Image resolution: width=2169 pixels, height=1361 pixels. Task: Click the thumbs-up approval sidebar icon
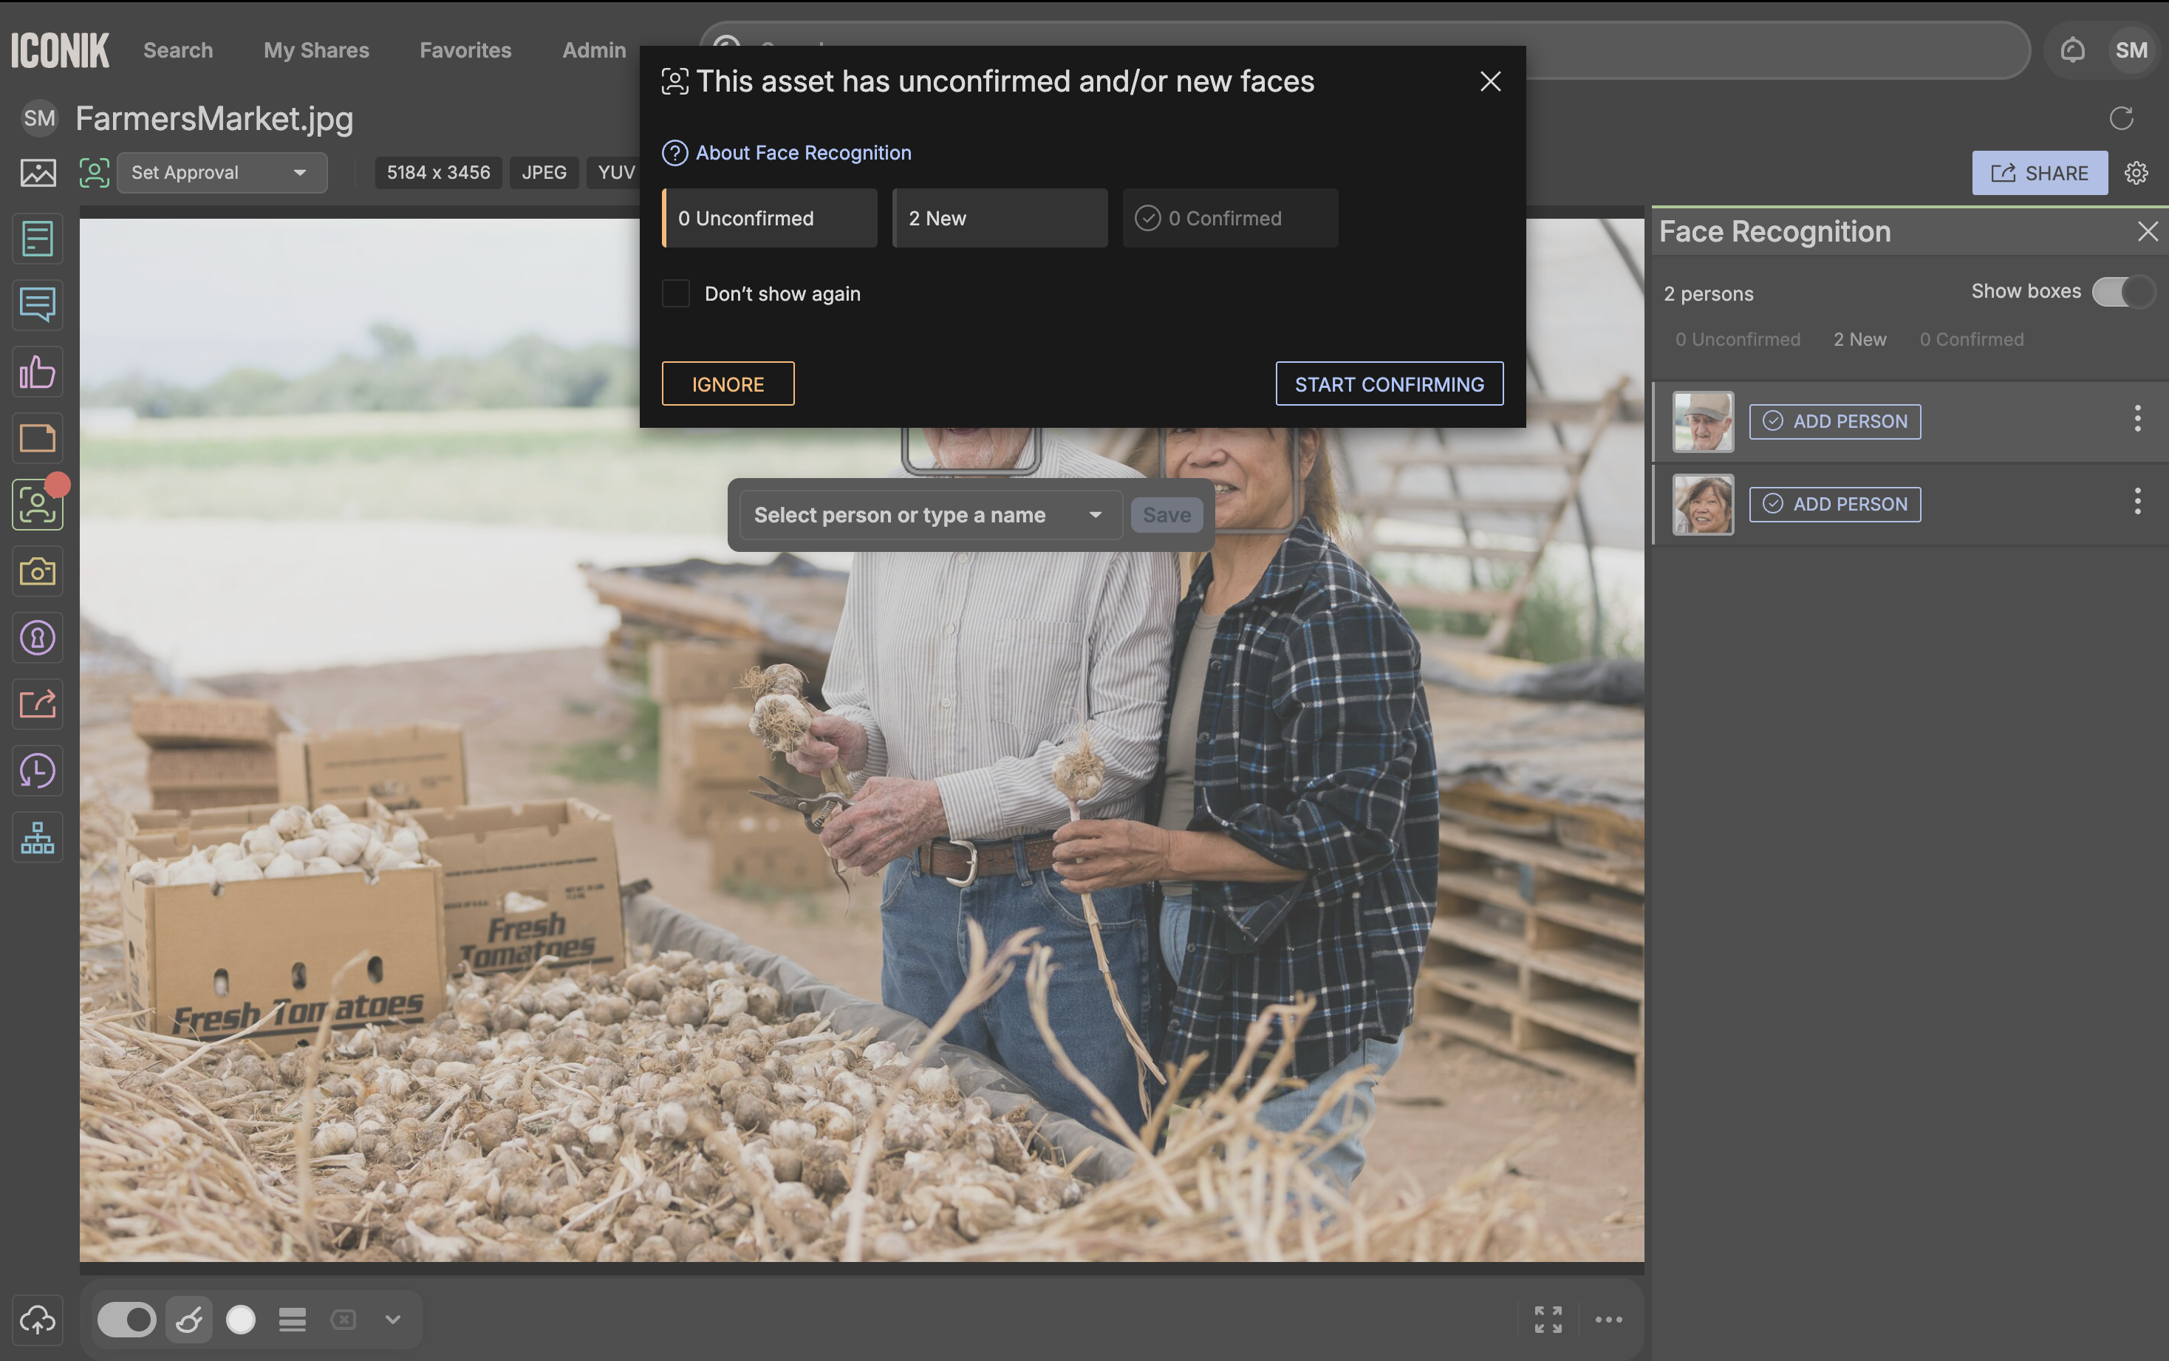click(37, 371)
